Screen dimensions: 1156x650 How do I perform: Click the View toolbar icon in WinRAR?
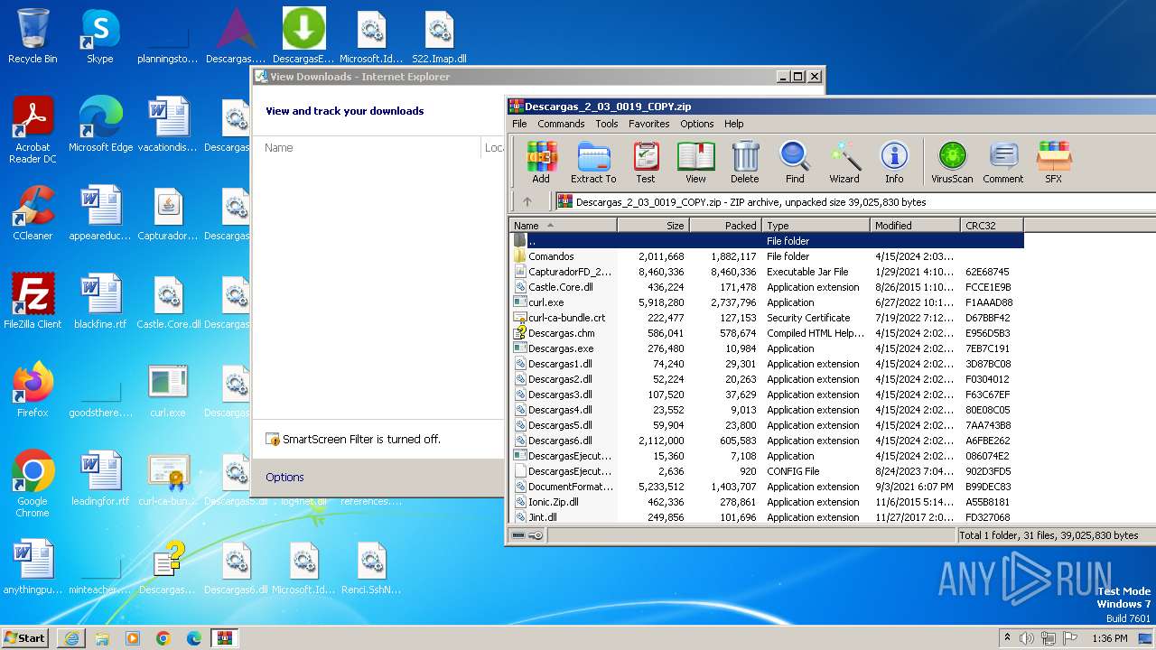click(x=695, y=162)
